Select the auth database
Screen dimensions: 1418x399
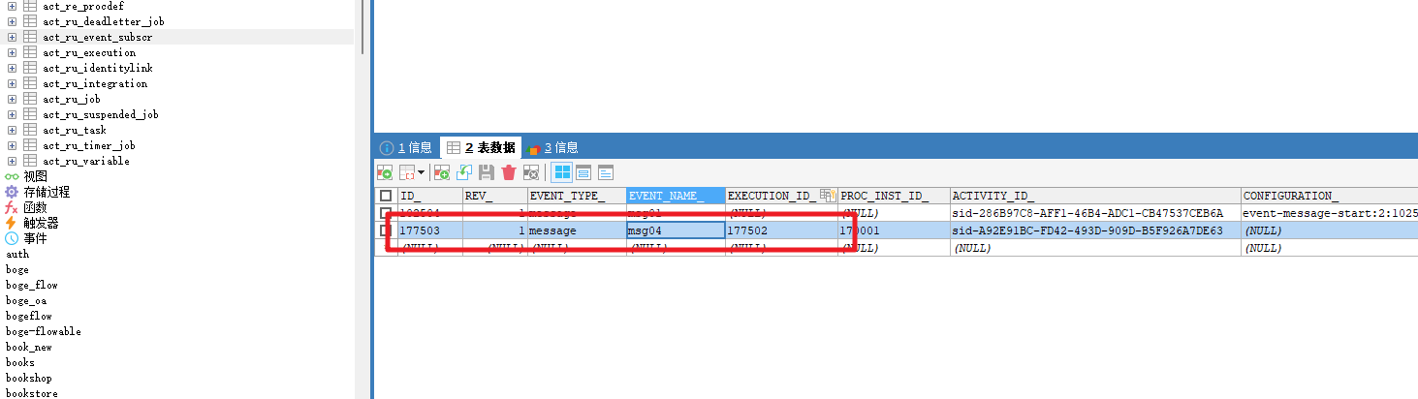click(x=17, y=254)
